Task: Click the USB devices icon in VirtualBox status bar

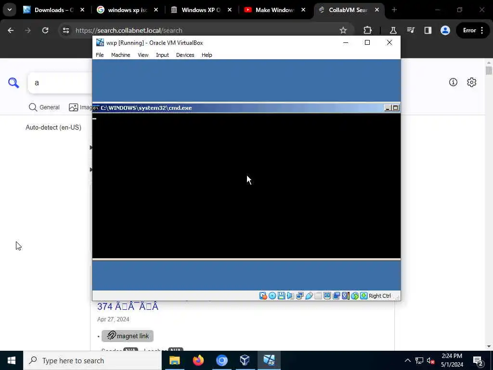Action: (309, 296)
